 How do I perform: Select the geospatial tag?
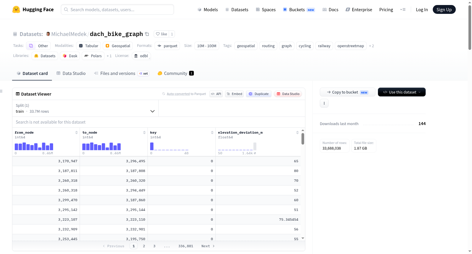(x=246, y=46)
